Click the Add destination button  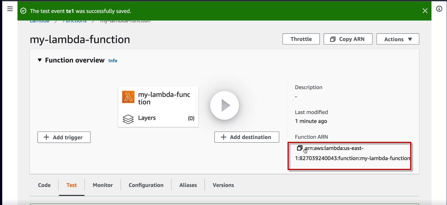pyautogui.click(x=247, y=137)
